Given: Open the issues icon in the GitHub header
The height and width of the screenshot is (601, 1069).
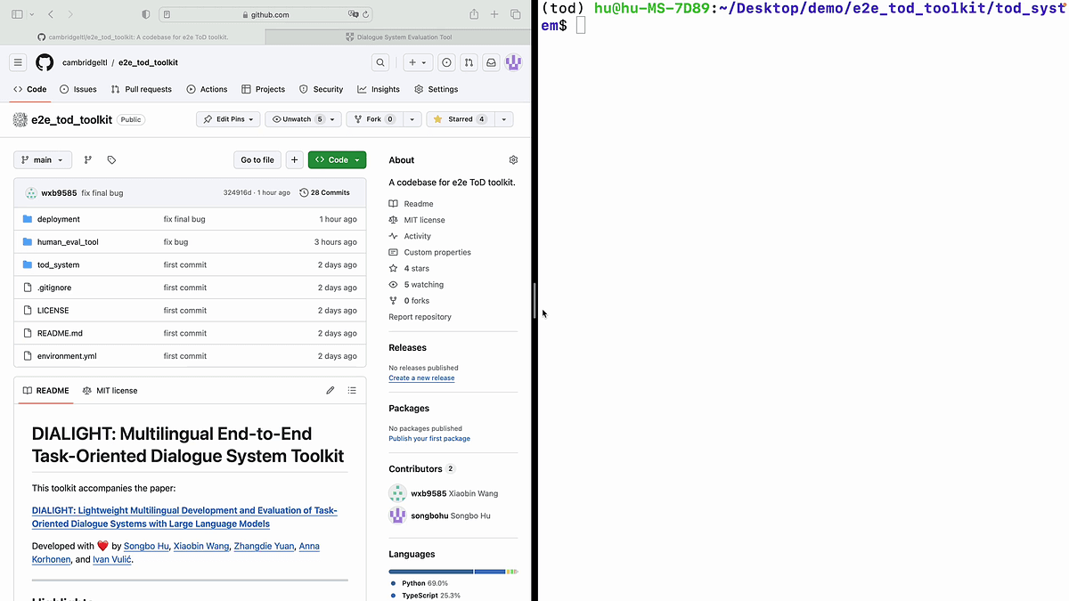Looking at the screenshot, I should pyautogui.click(x=446, y=62).
